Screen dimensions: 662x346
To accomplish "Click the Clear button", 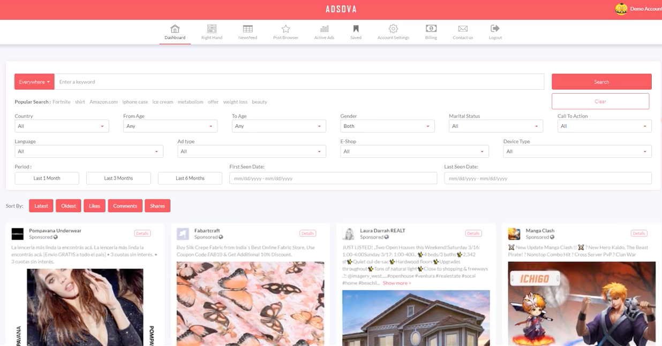I will [x=600, y=102].
